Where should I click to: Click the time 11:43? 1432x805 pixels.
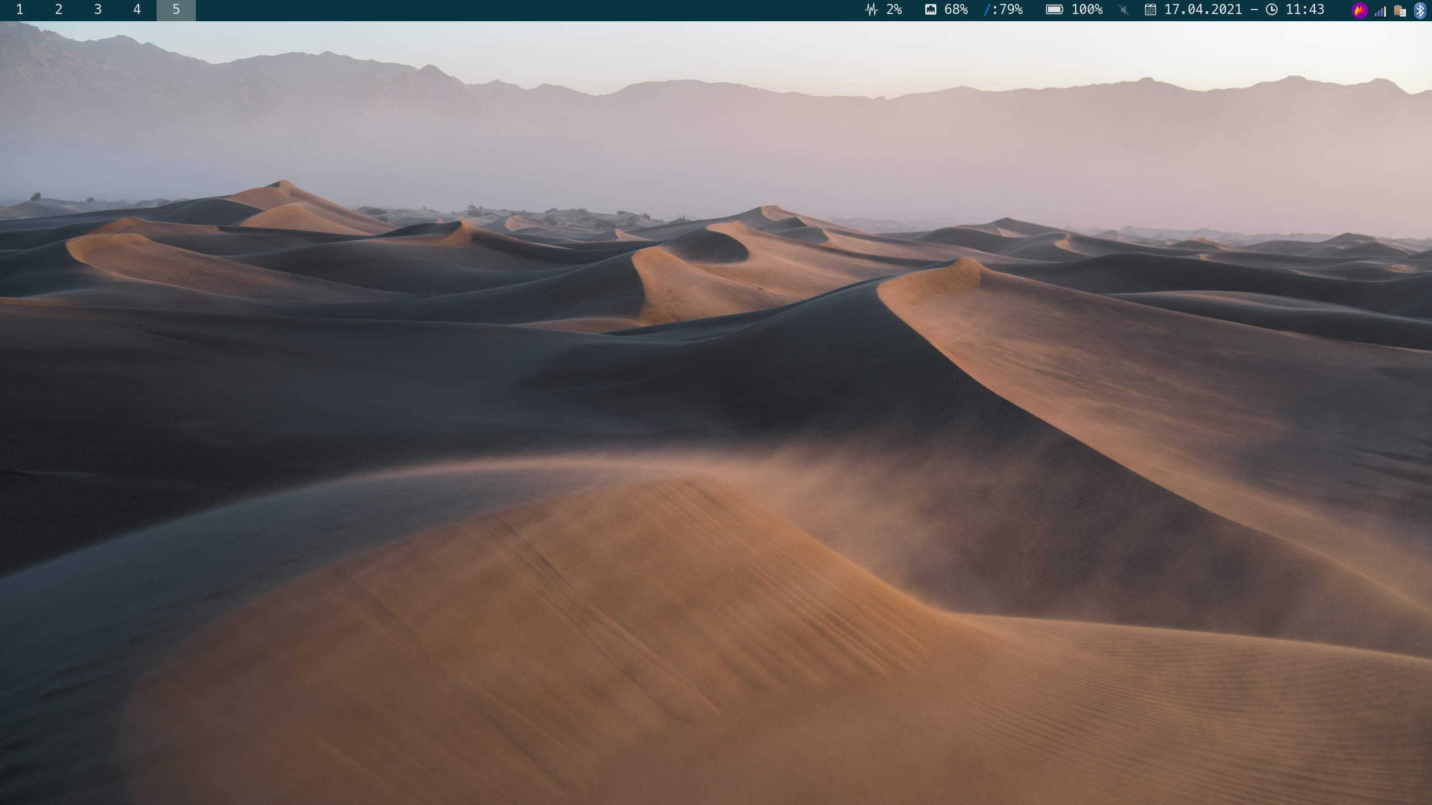coord(1304,10)
